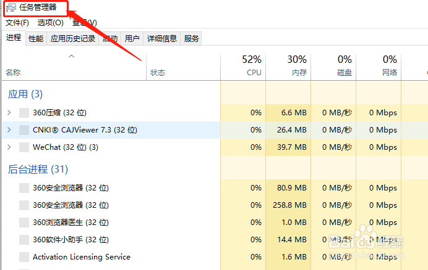Switch to the 性能 tab
The width and height of the screenshot is (428, 270).
36,39
